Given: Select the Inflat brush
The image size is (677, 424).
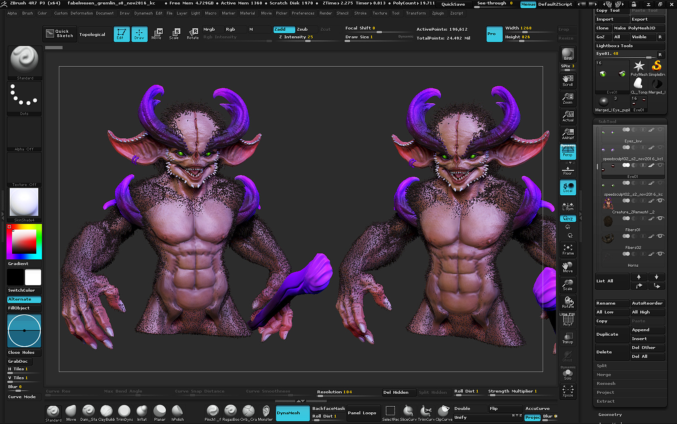Looking at the screenshot, I should pos(142,414).
